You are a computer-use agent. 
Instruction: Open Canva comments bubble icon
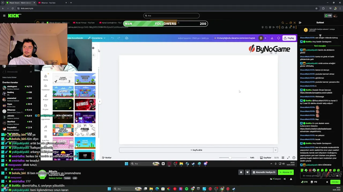tap(278, 38)
